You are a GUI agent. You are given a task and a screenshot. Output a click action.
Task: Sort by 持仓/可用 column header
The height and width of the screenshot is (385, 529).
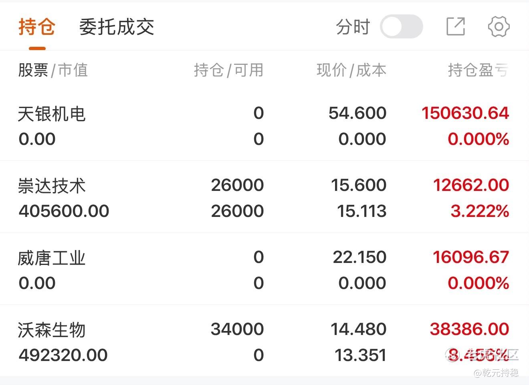tap(229, 70)
